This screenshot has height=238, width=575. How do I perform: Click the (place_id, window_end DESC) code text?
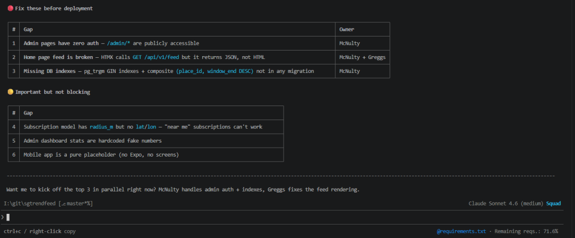pyautogui.click(x=215, y=71)
